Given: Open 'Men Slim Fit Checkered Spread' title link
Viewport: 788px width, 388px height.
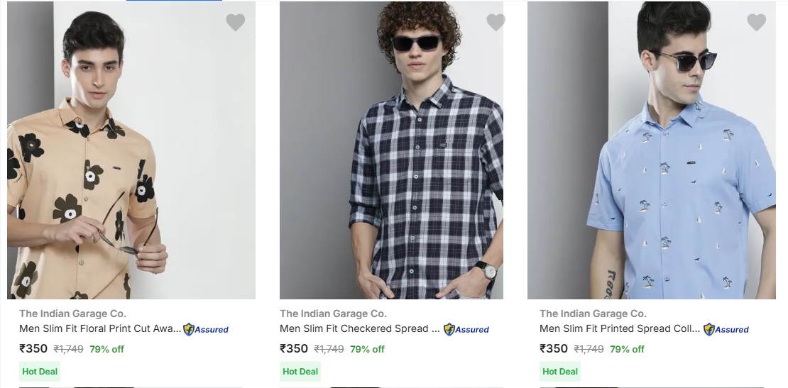Looking at the screenshot, I should pyautogui.click(x=359, y=328).
